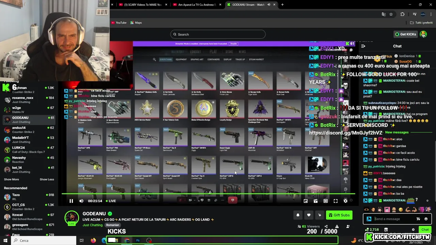Share stream via share icon

[x=326, y=226]
